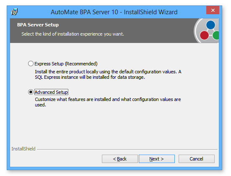Click the blue circle in the AutoMate logo
The height and width of the screenshot is (176, 231).
[x=210, y=25]
